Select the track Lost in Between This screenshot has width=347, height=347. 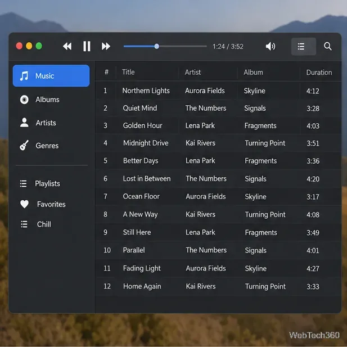point(147,179)
